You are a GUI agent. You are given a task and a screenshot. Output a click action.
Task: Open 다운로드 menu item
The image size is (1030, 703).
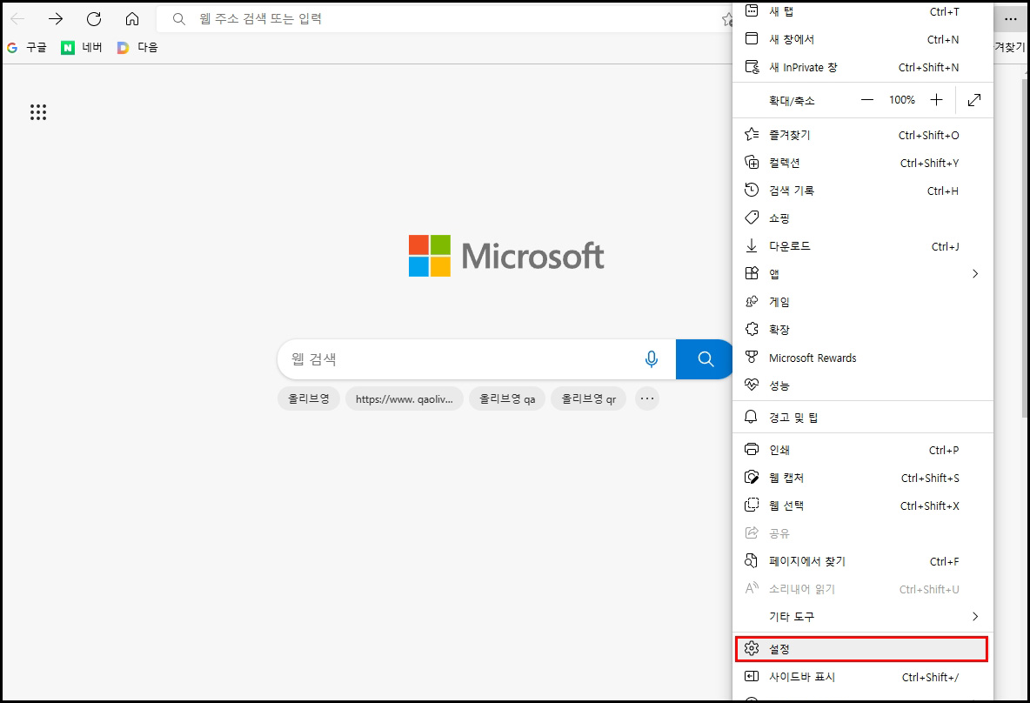862,246
